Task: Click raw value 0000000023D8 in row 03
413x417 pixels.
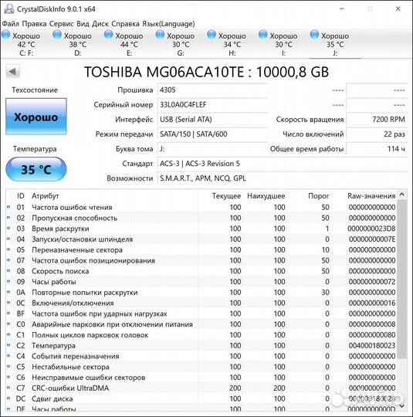Action: point(371,229)
